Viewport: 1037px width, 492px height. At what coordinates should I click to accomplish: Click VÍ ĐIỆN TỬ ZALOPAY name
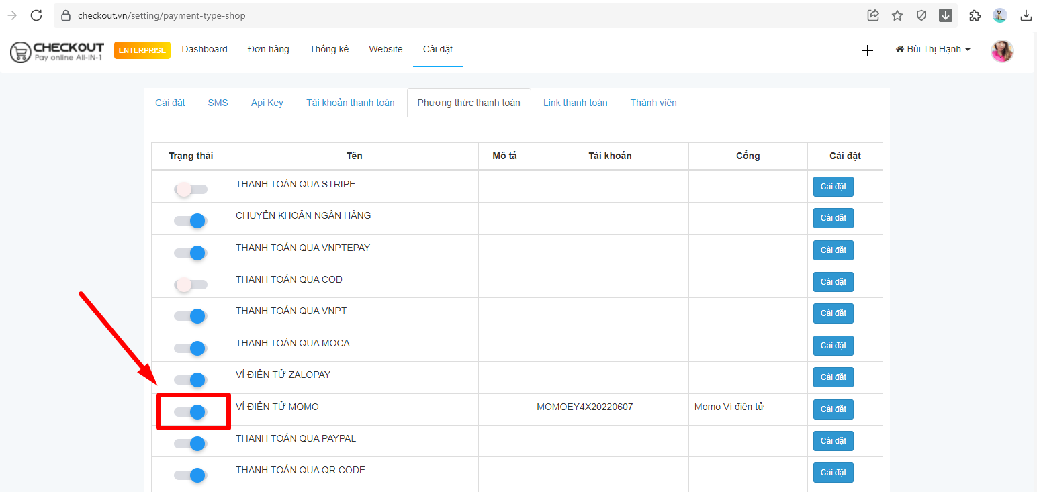(283, 375)
